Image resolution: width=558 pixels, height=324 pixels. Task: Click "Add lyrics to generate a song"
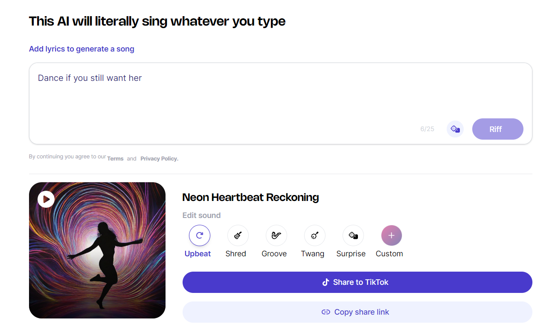point(81,49)
